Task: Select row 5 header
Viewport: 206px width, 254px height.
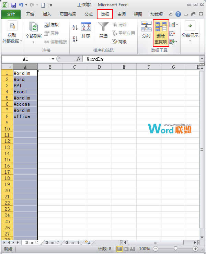Action: coord(7,98)
